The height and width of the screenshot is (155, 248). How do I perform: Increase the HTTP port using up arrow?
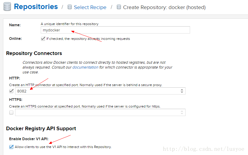click(x=182, y=90)
